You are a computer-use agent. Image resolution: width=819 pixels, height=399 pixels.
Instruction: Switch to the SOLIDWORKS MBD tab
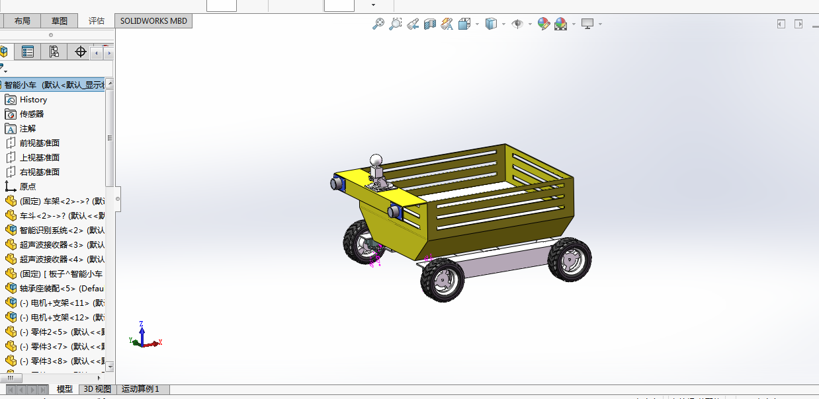[x=153, y=20]
